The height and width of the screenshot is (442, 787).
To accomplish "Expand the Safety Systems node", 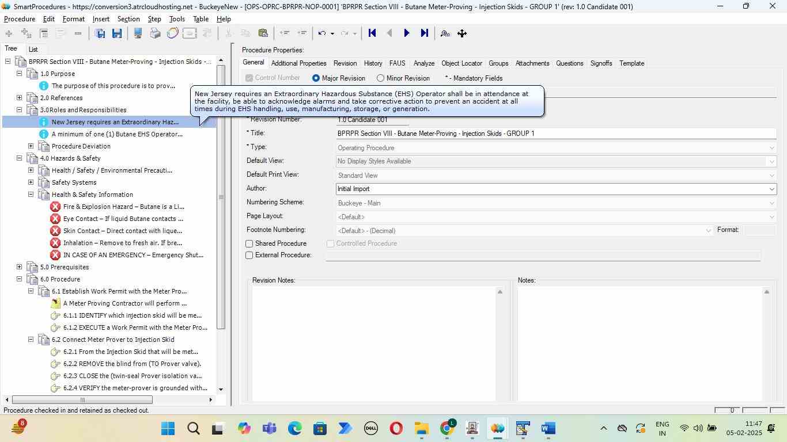I will coord(31,182).
